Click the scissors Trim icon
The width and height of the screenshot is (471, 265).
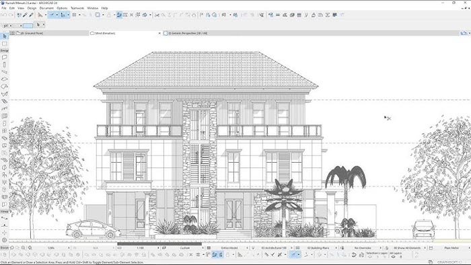(157, 15)
